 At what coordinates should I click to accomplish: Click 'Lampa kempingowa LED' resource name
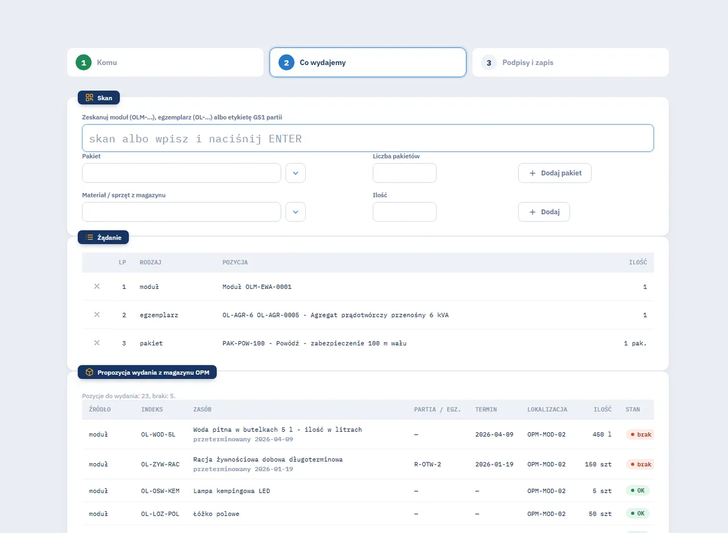coord(232,491)
